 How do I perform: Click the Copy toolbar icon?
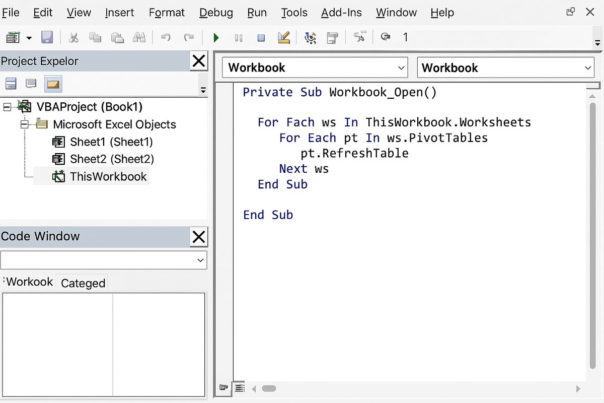pos(95,37)
